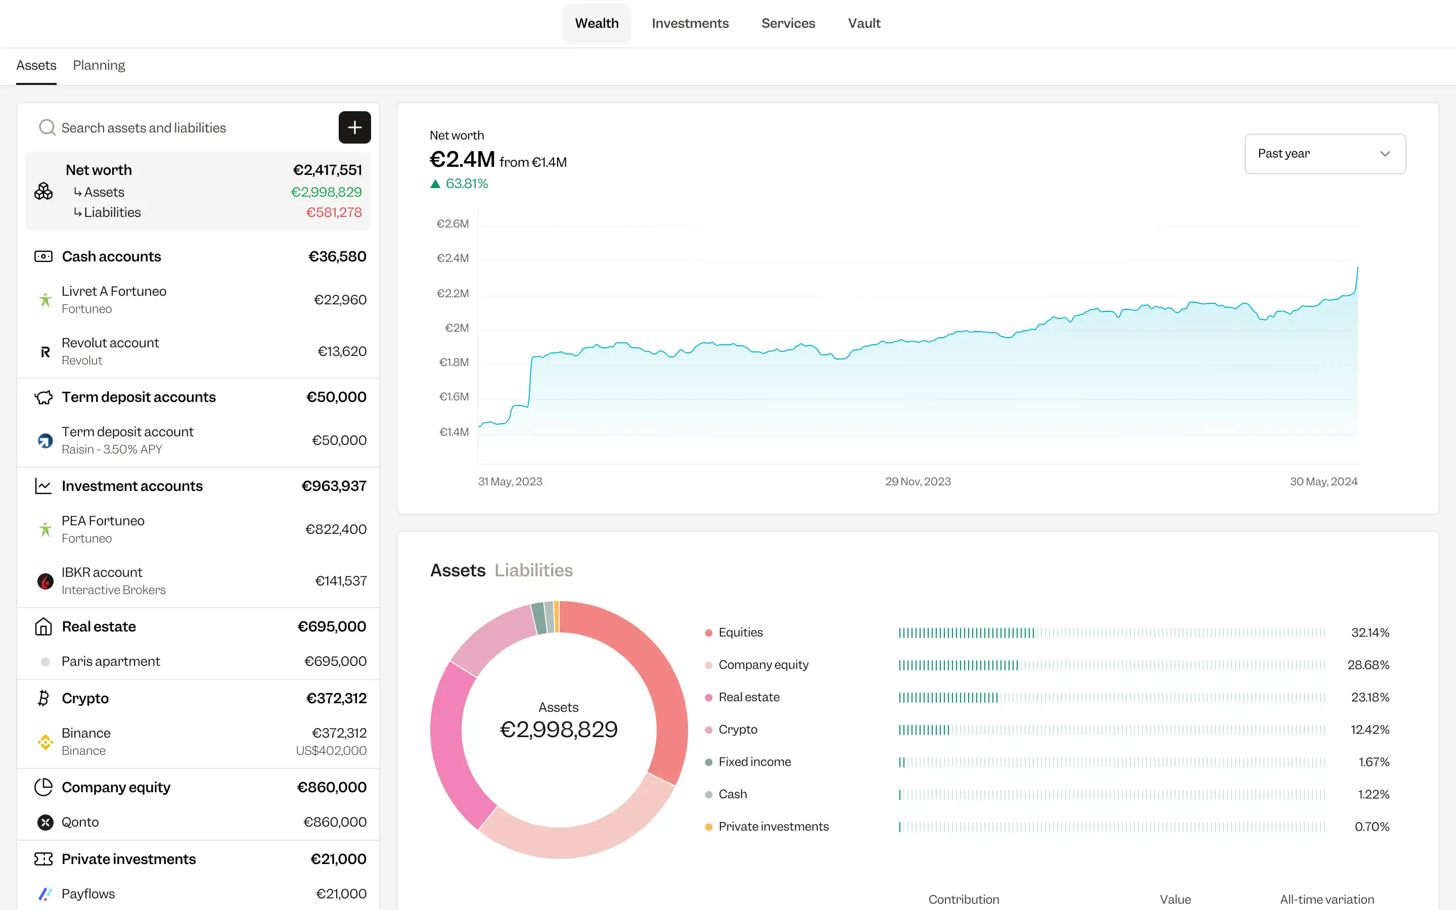The width and height of the screenshot is (1456, 910).
Task: Open the Paris apartment row
Action: coord(198,661)
